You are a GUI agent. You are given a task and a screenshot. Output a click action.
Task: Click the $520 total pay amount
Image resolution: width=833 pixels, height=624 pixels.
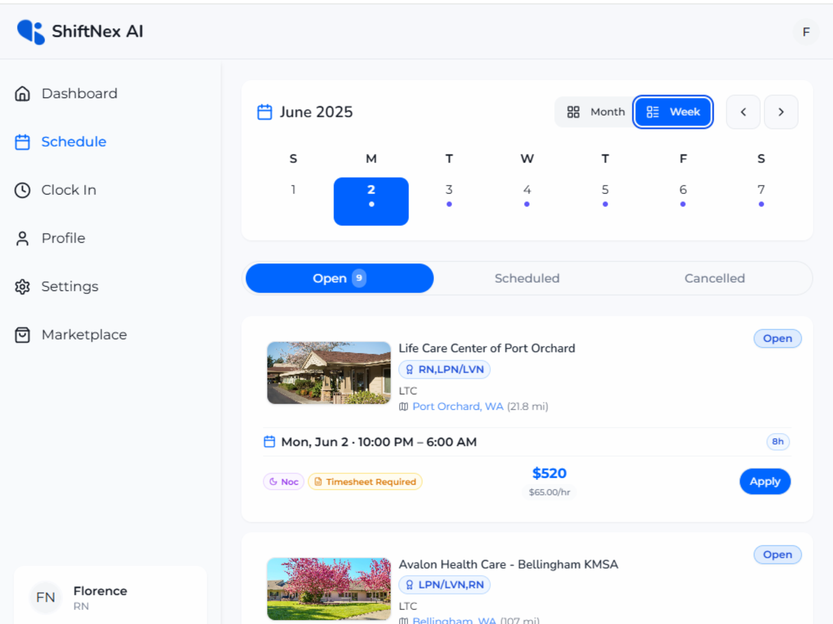[x=549, y=473]
